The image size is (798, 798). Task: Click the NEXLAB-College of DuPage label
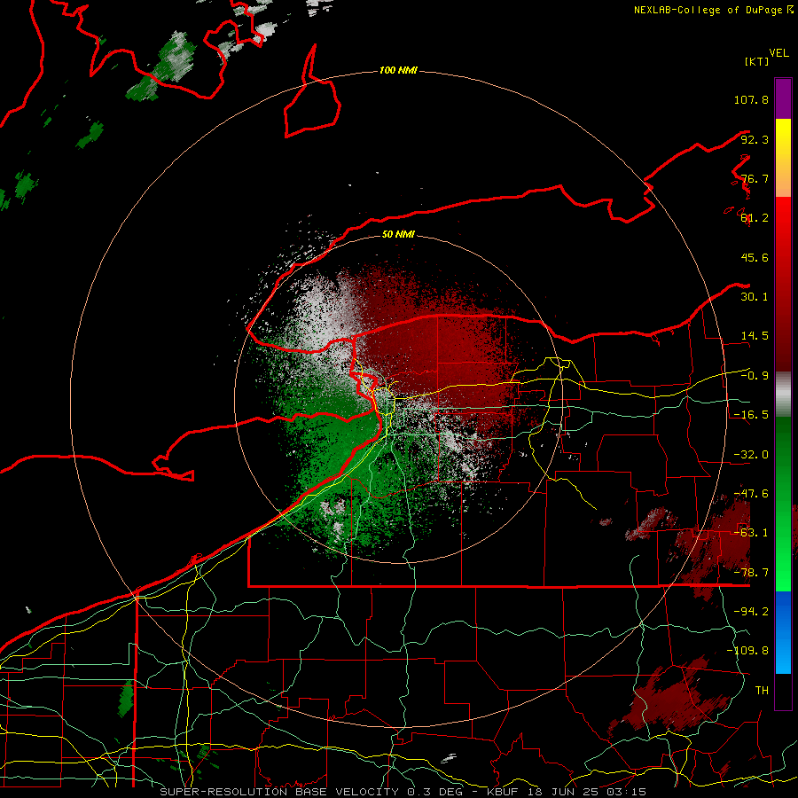(714, 10)
